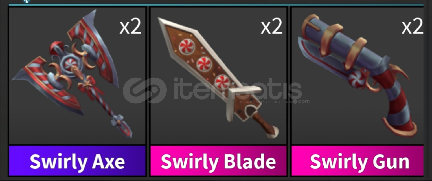
Task: Click the peppermint swirl on the gun trigger
Action: pyautogui.click(x=356, y=79)
